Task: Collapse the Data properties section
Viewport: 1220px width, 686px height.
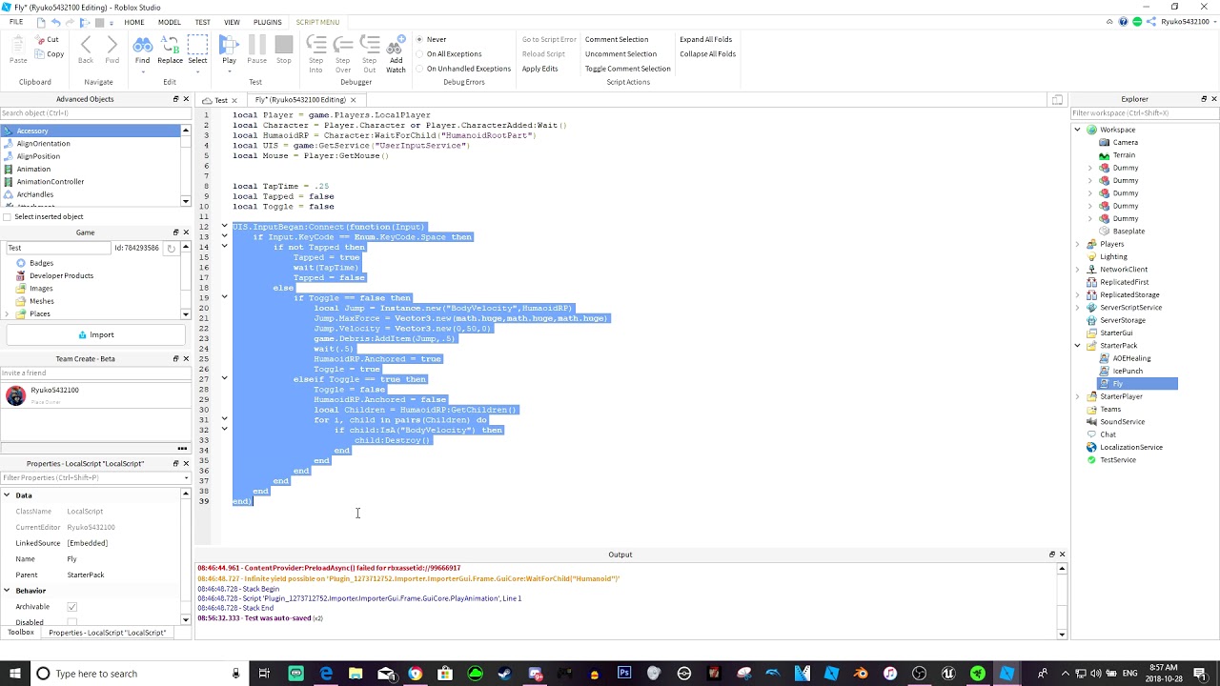Action: click(x=6, y=495)
